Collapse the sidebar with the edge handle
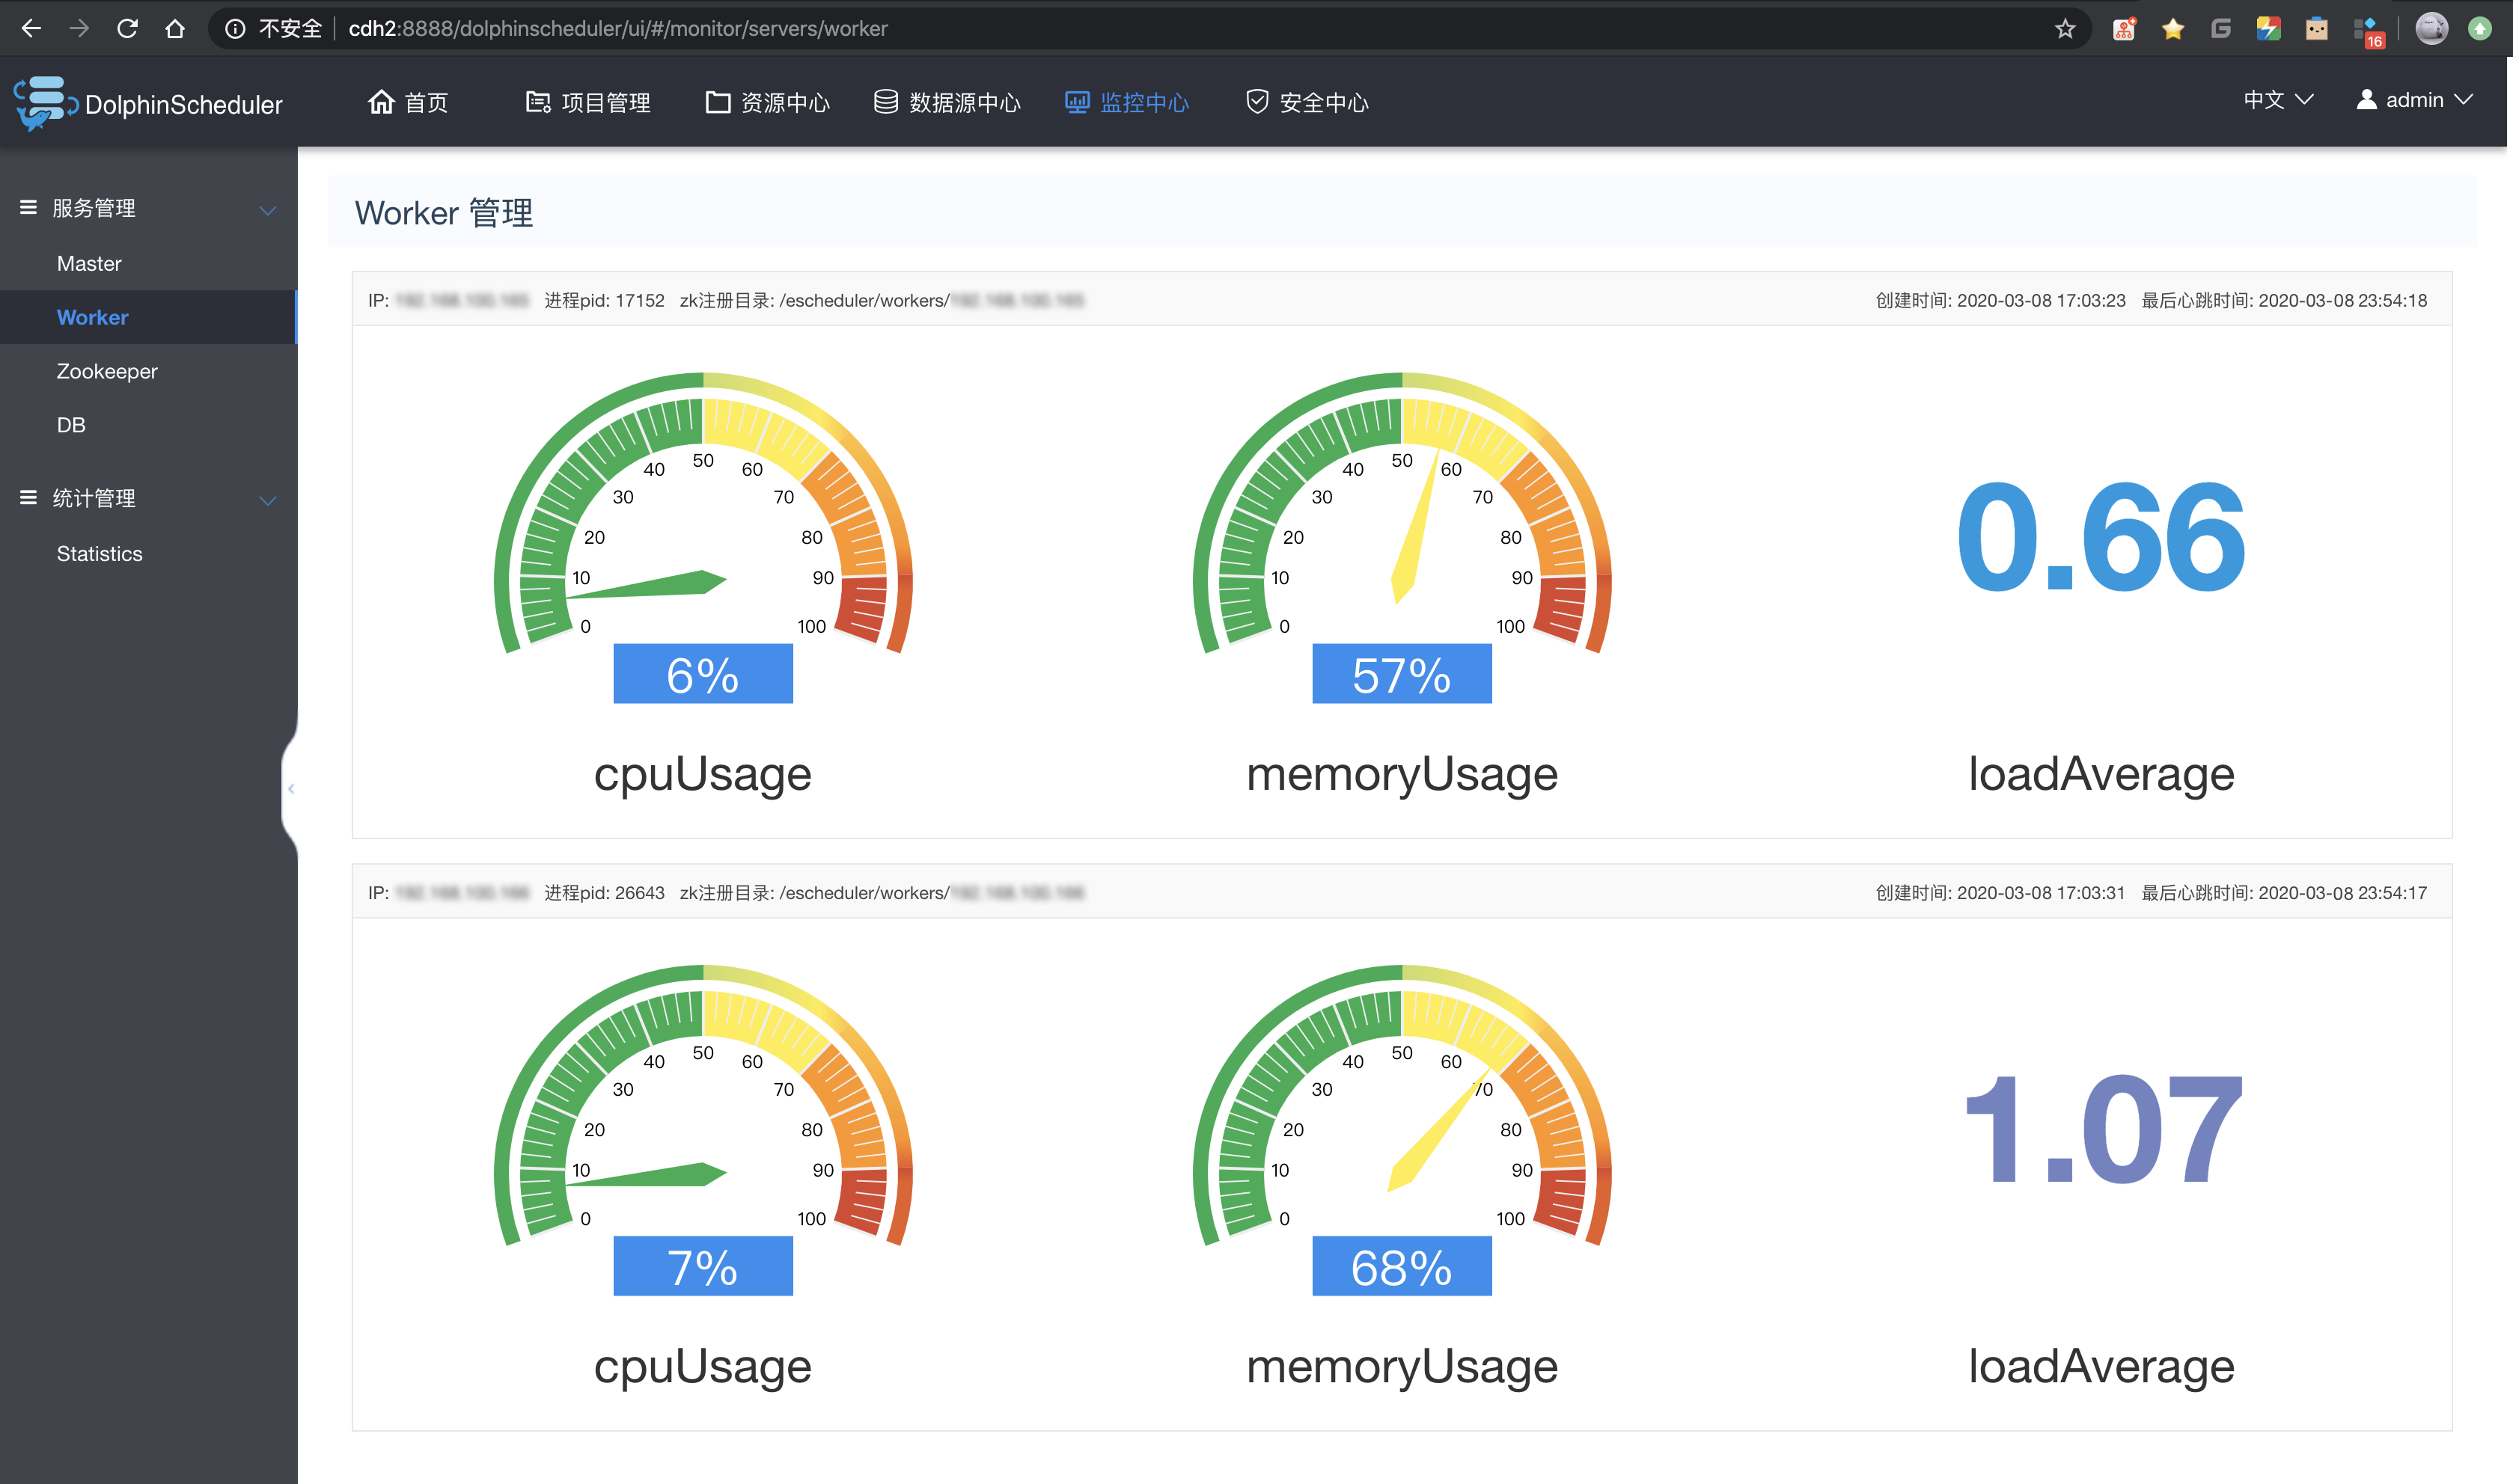 click(290, 788)
